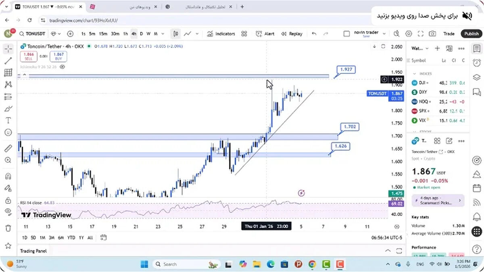The height and width of the screenshot is (272, 484).
Task: Open the emoji icons tool
Action: coord(8,132)
